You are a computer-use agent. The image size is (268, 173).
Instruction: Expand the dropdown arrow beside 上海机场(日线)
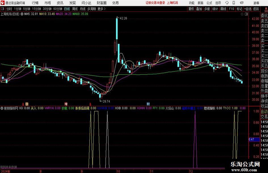point(22,14)
